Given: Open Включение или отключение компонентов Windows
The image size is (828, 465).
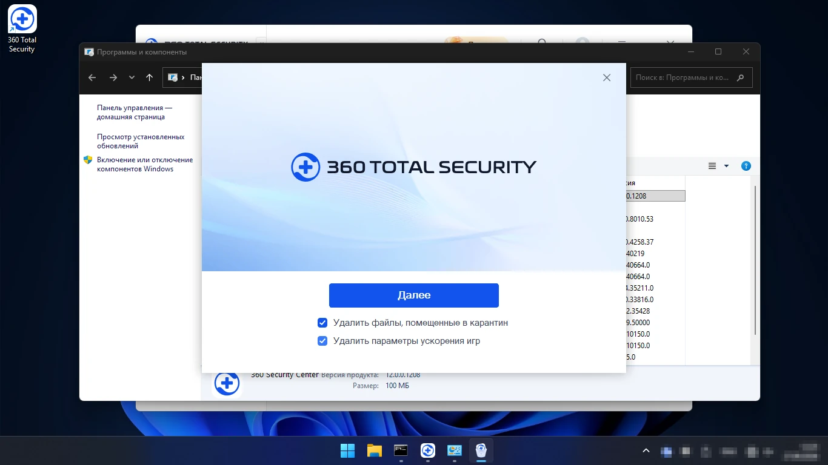Looking at the screenshot, I should 145,164.
